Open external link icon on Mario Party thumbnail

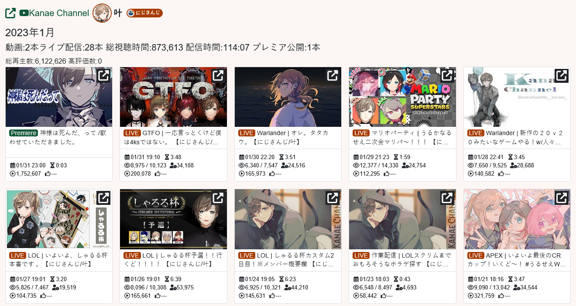[447, 76]
